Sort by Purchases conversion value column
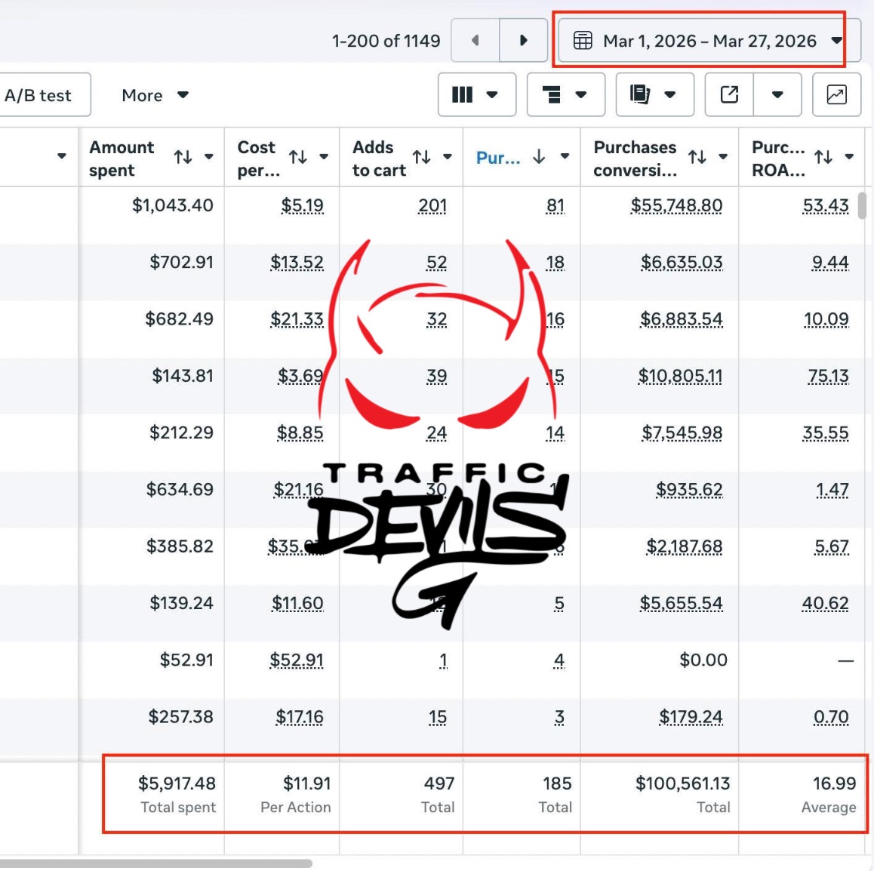Image resolution: width=874 pixels, height=871 pixels. (x=697, y=157)
